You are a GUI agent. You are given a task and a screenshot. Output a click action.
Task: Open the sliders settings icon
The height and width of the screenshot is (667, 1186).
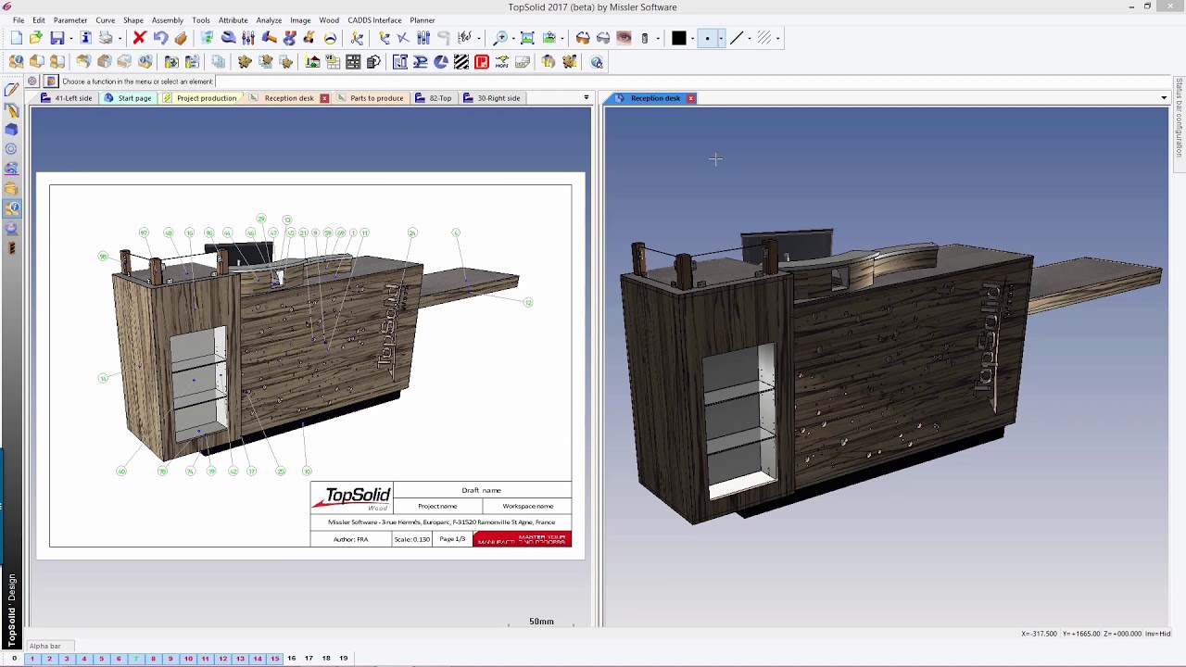[248, 38]
